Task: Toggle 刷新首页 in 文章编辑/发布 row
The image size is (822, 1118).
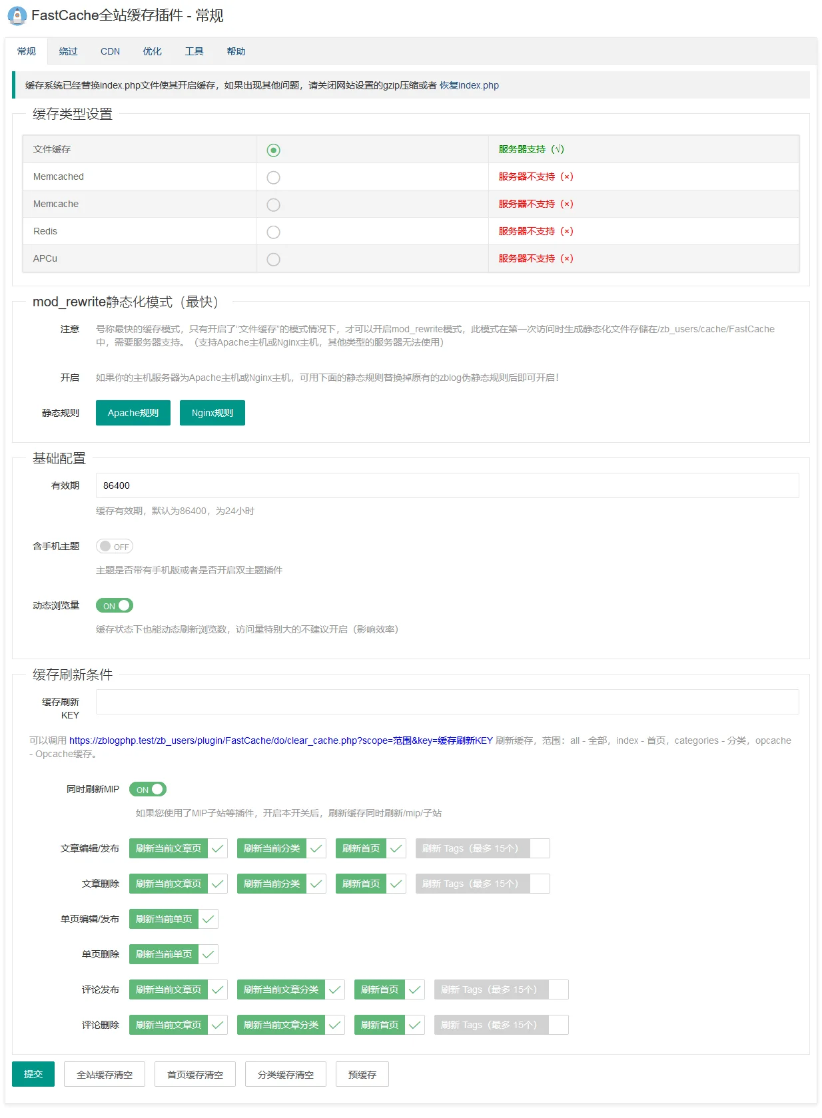Action: coord(371,848)
